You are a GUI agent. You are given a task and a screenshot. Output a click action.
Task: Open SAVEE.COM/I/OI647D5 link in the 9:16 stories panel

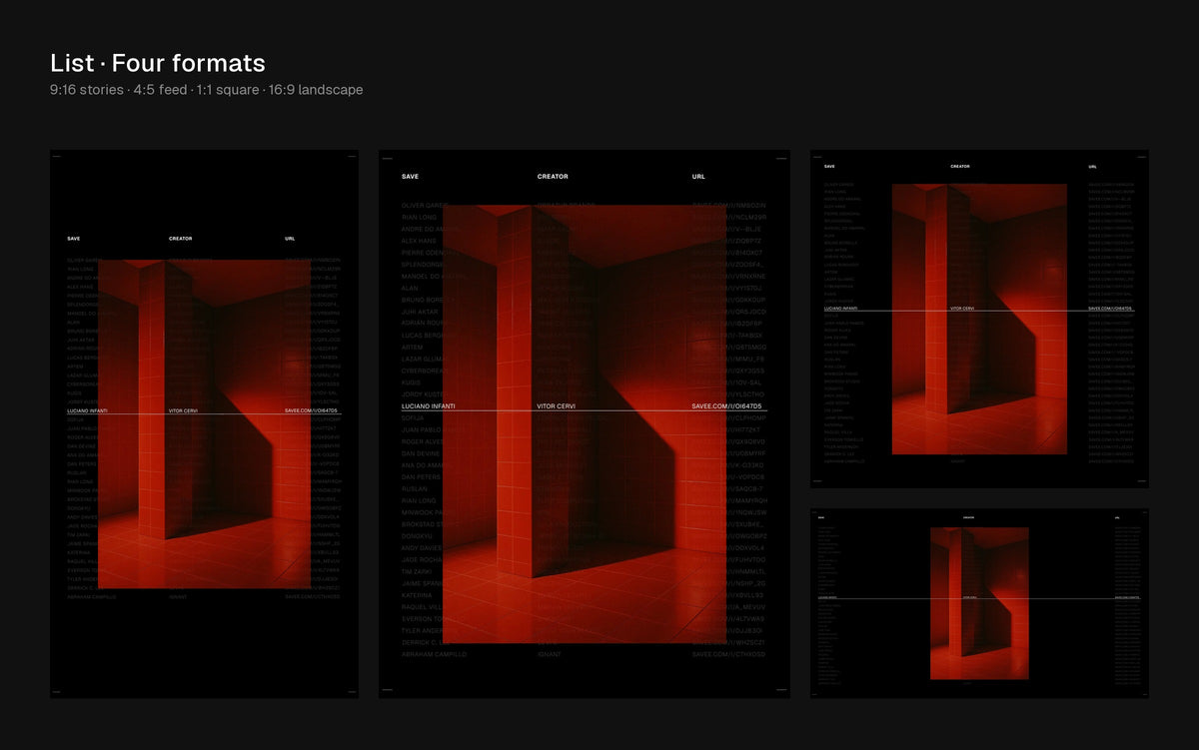(312, 410)
